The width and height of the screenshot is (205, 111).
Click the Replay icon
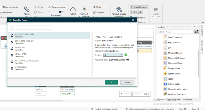(35, 7)
